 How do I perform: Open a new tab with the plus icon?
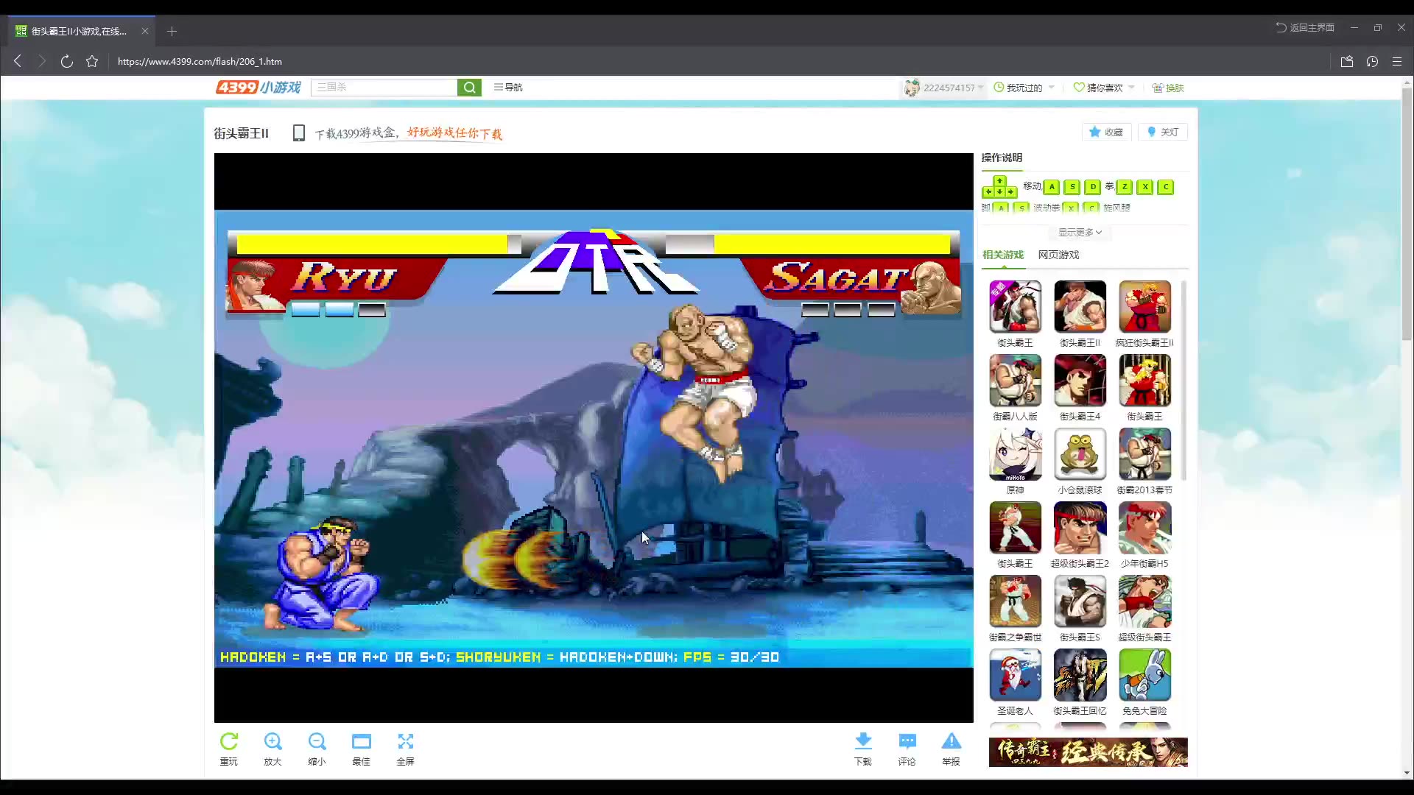pyautogui.click(x=172, y=31)
